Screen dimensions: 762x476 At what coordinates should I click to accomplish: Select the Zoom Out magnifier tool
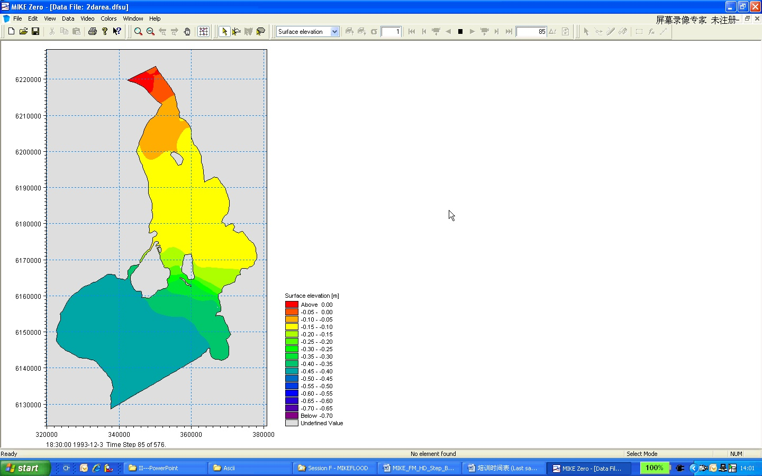[x=150, y=32]
